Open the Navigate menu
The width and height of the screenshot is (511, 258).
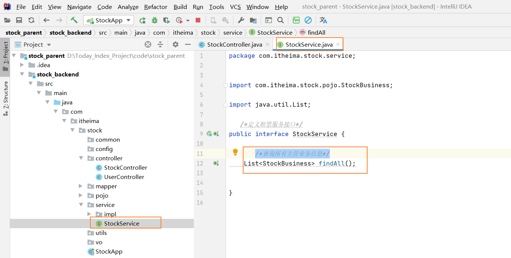79,7
